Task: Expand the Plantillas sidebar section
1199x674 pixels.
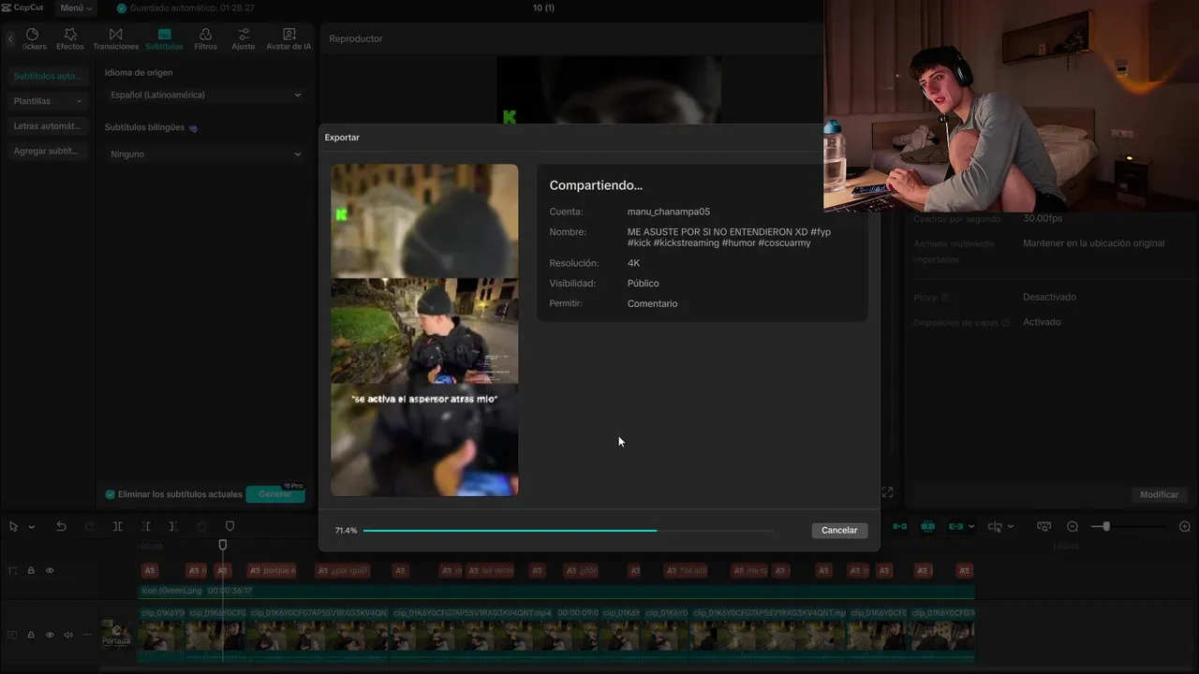Action: tap(47, 101)
